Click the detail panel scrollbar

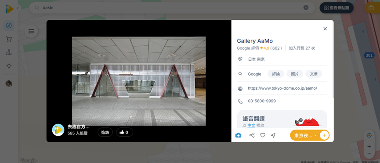pos(333,59)
